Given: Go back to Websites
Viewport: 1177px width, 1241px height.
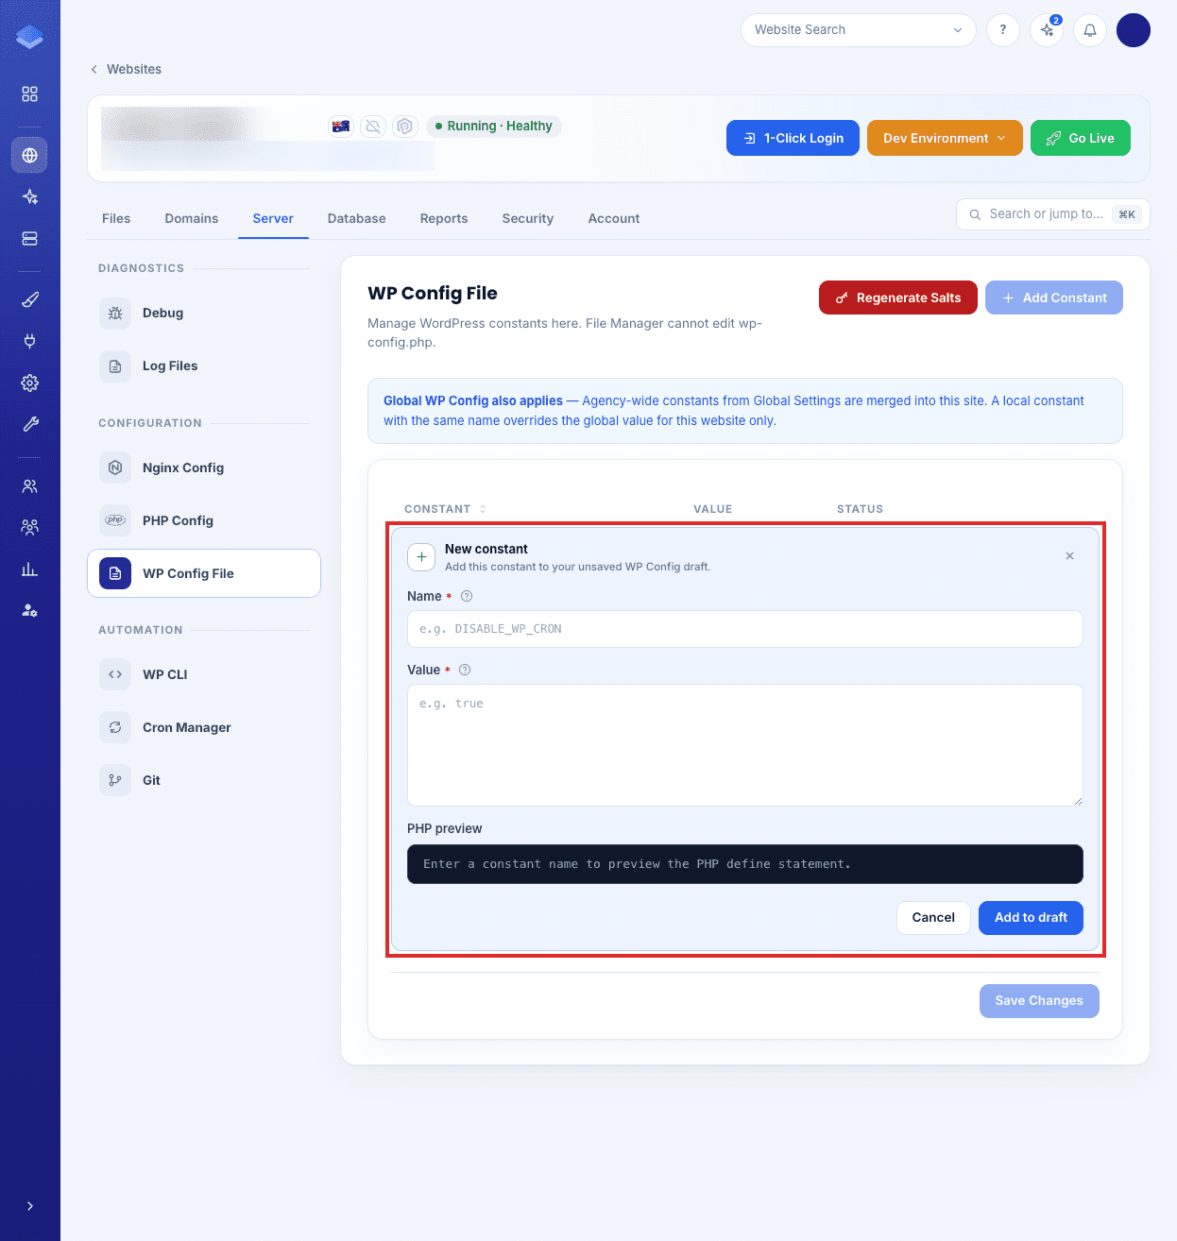Looking at the screenshot, I should tap(126, 69).
